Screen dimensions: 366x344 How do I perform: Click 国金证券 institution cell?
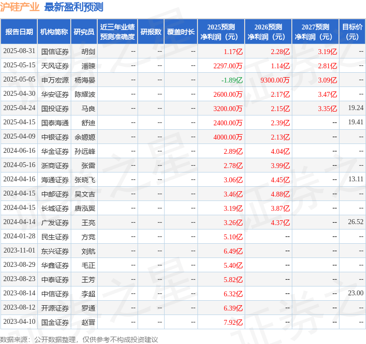tap(55, 322)
